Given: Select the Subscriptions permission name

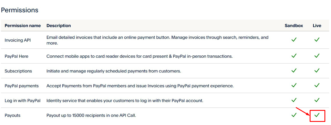Looking at the screenshot, I should pos(18,71).
